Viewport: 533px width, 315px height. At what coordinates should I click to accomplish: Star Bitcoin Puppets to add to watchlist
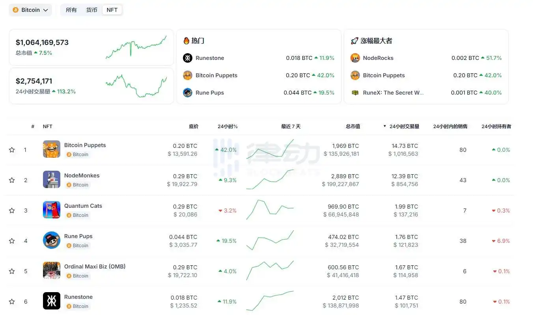pyautogui.click(x=12, y=150)
